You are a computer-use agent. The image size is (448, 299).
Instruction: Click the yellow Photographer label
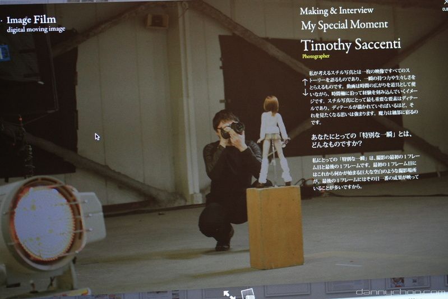click(316, 56)
